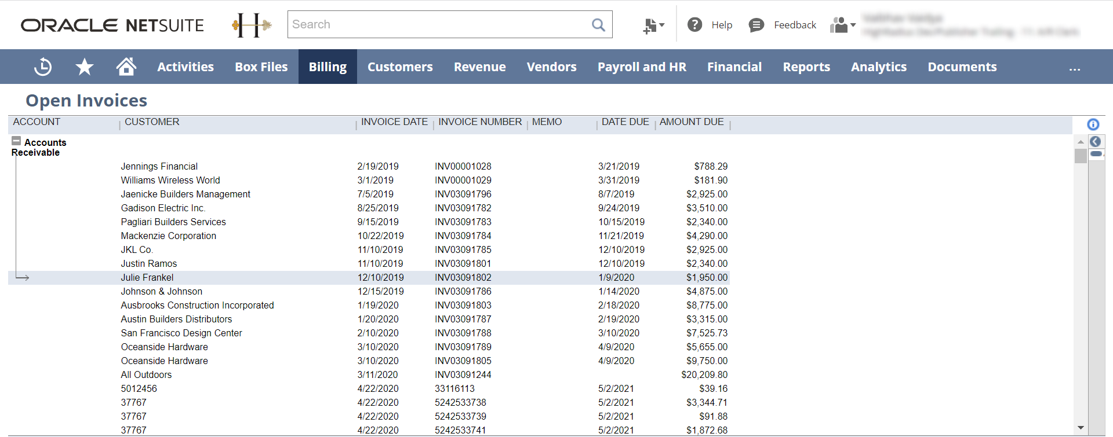
Task: Expand the more menu items ellipsis
Action: pos(1074,68)
